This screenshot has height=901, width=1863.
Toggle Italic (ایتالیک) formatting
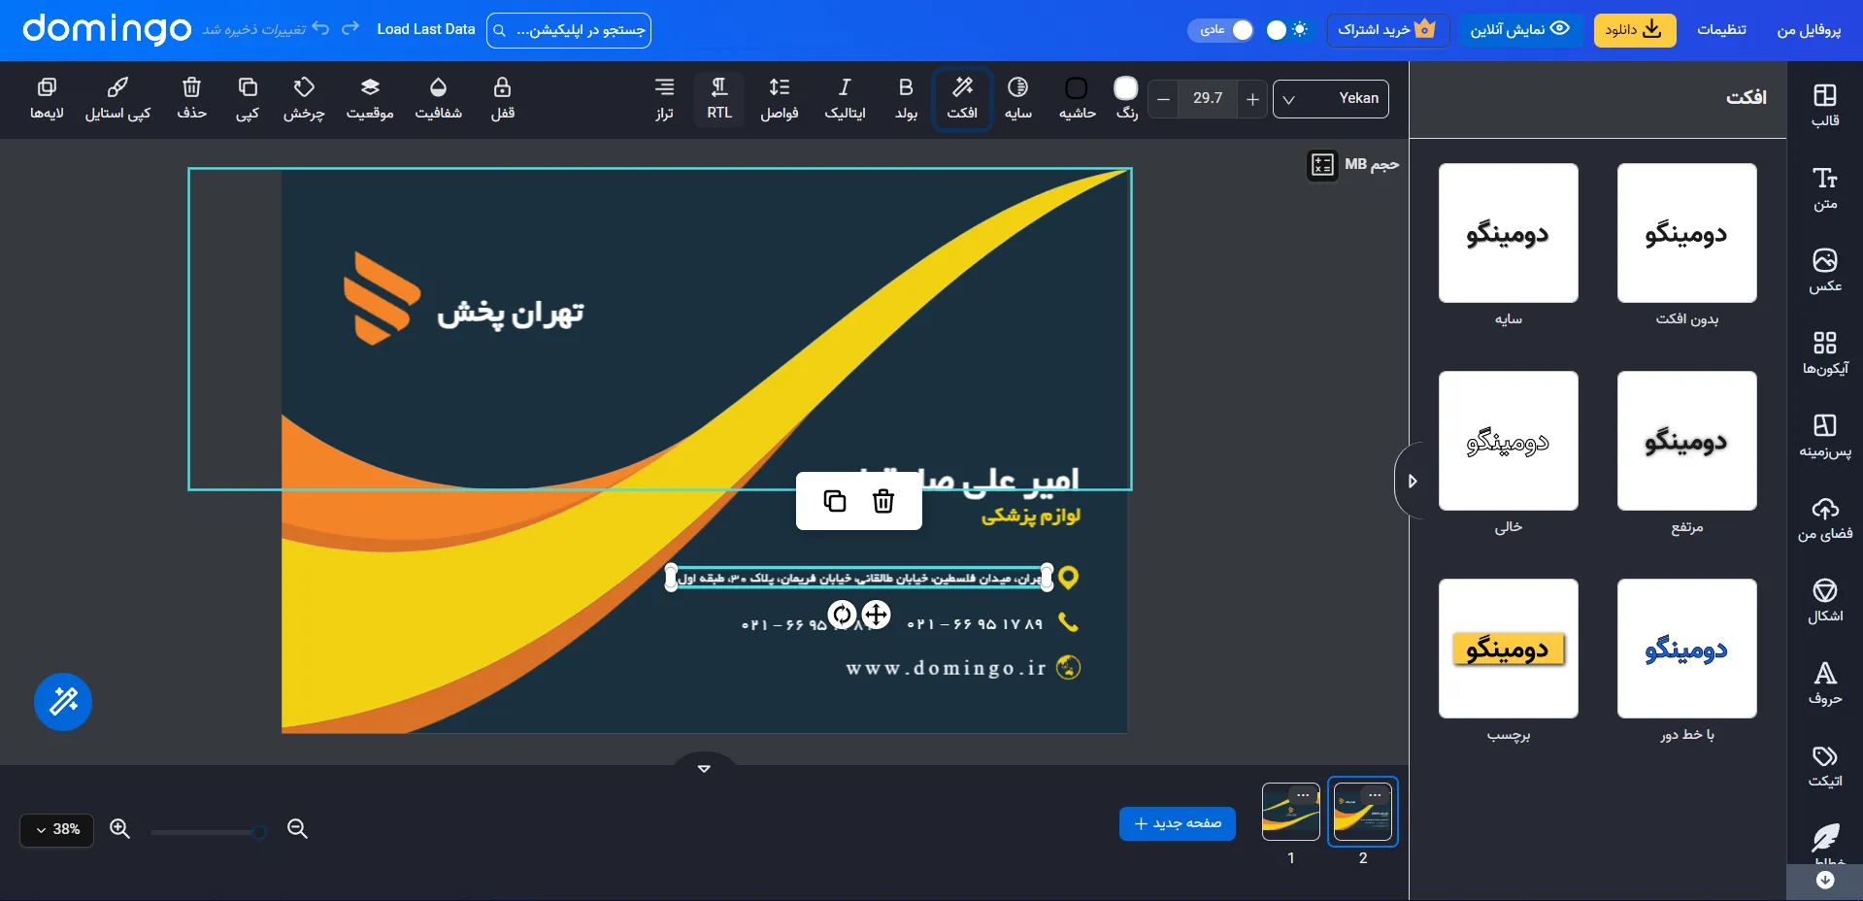click(x=845, y=99)
